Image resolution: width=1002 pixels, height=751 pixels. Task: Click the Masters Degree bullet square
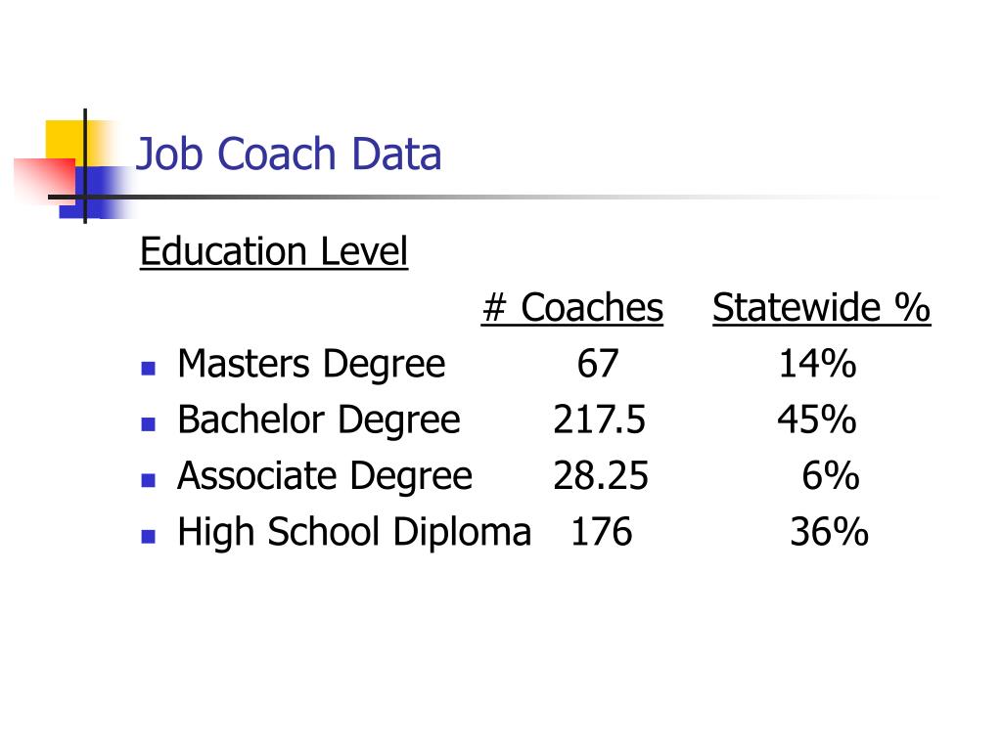(x=149, y=369)
